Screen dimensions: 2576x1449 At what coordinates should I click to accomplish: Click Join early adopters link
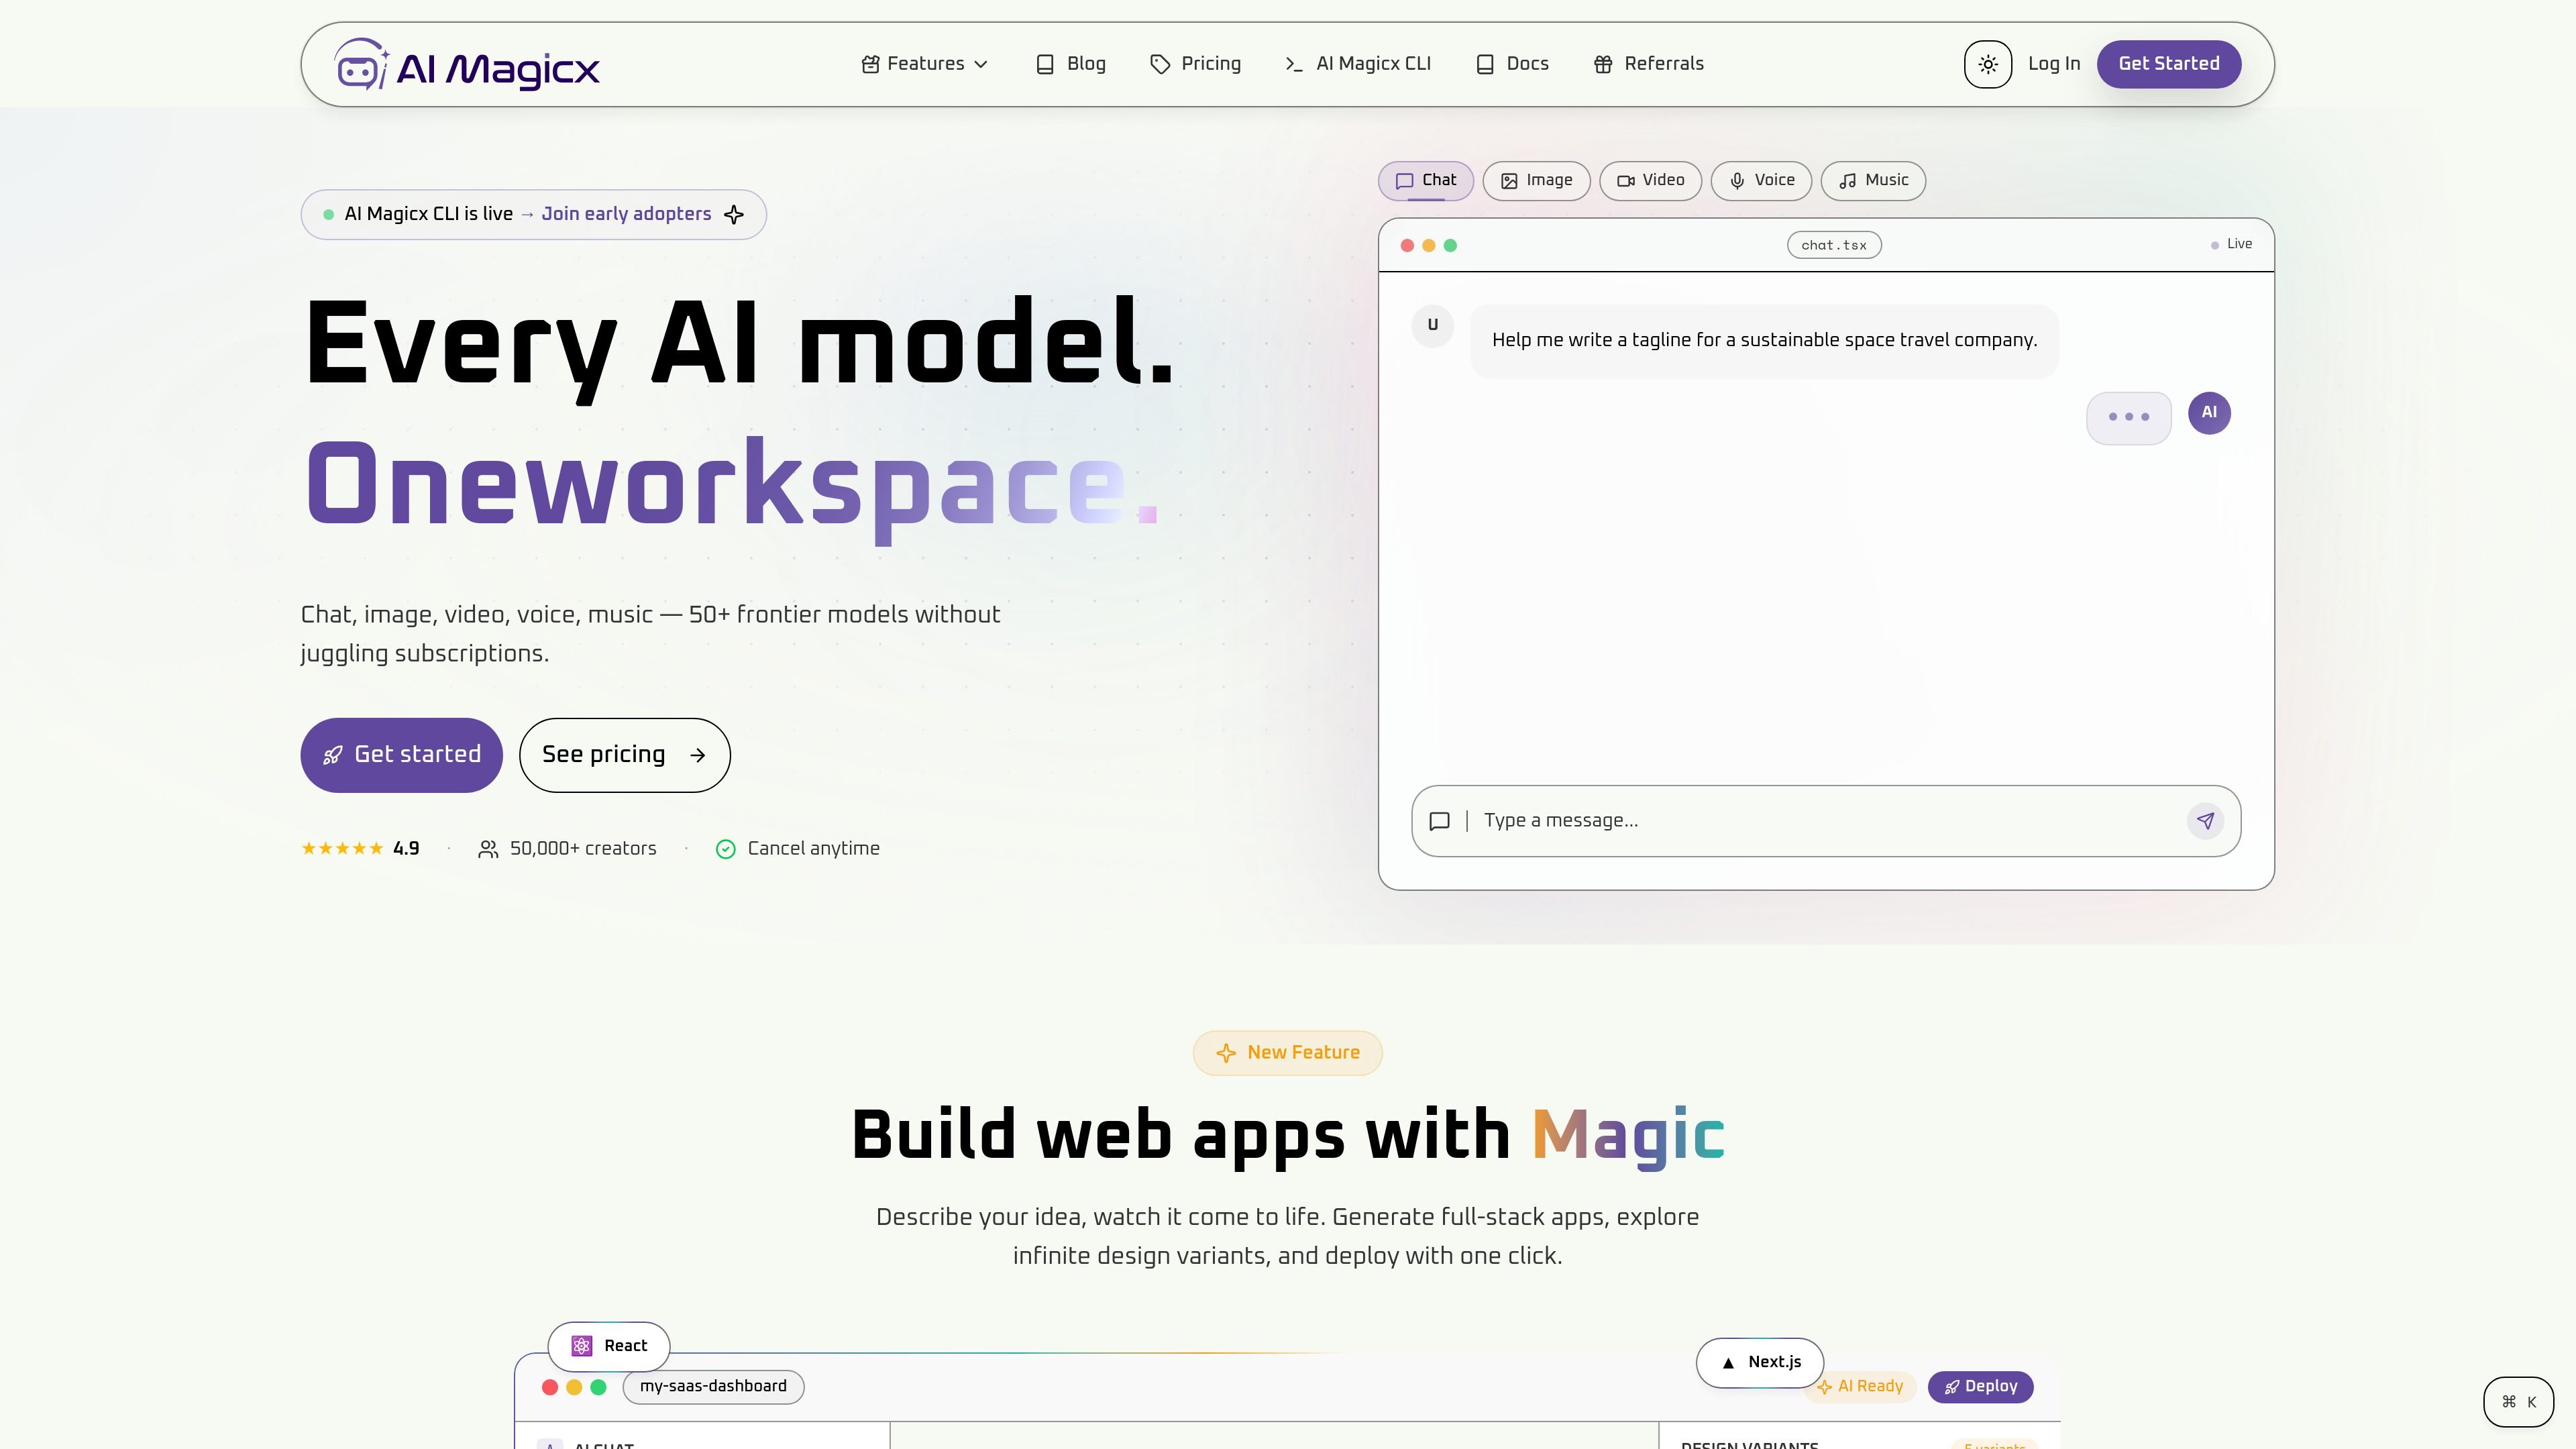[x=626, y=214]
